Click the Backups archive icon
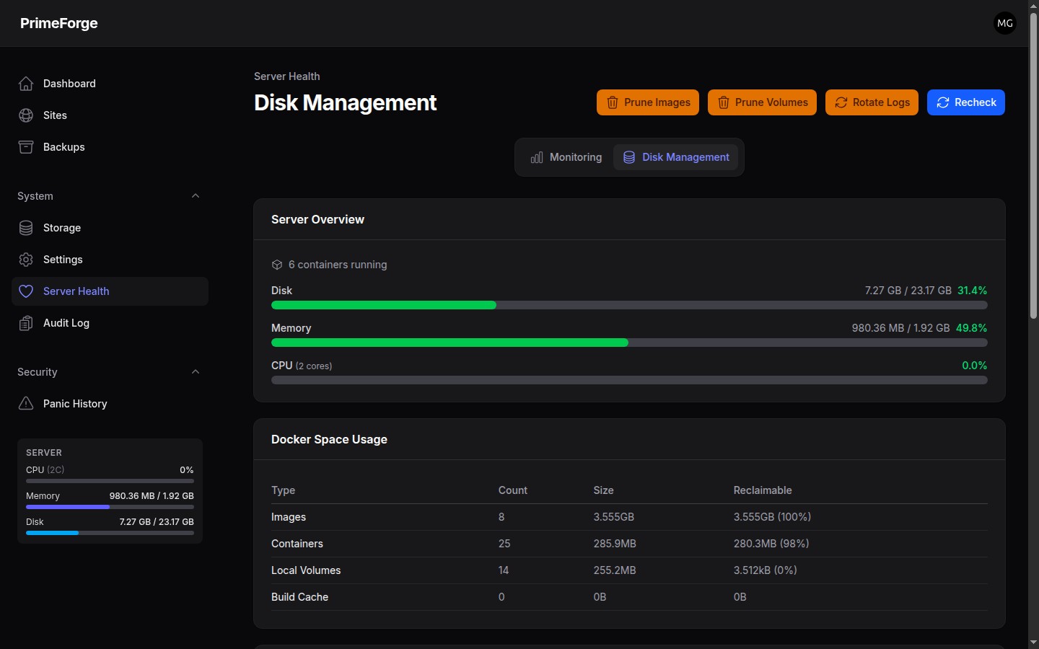This screenshot has width=1039, height=649. [26, 147]
